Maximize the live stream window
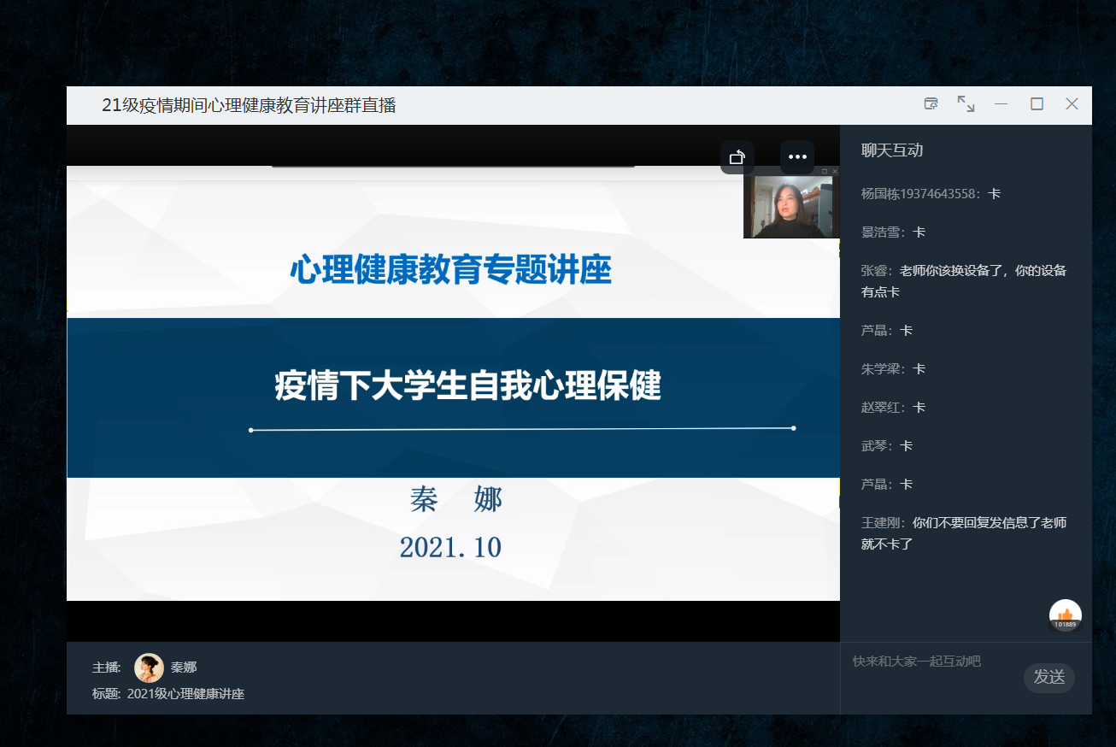Screen dimensions: 1116x747 1037,103
